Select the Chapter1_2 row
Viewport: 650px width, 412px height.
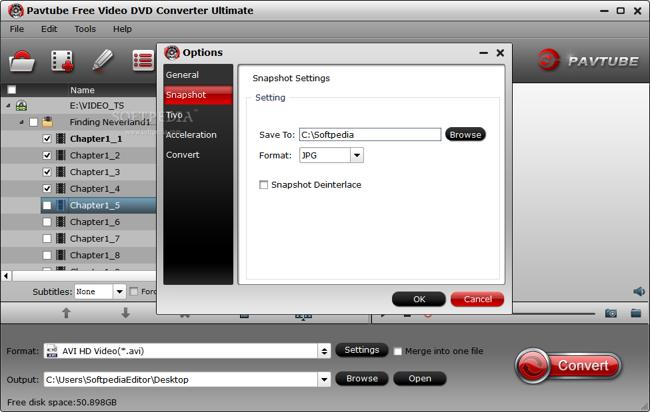click(x=79, y=155)
